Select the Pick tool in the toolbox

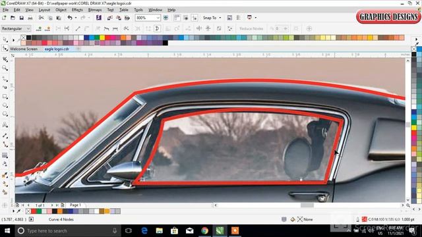(x=5, y=39)
